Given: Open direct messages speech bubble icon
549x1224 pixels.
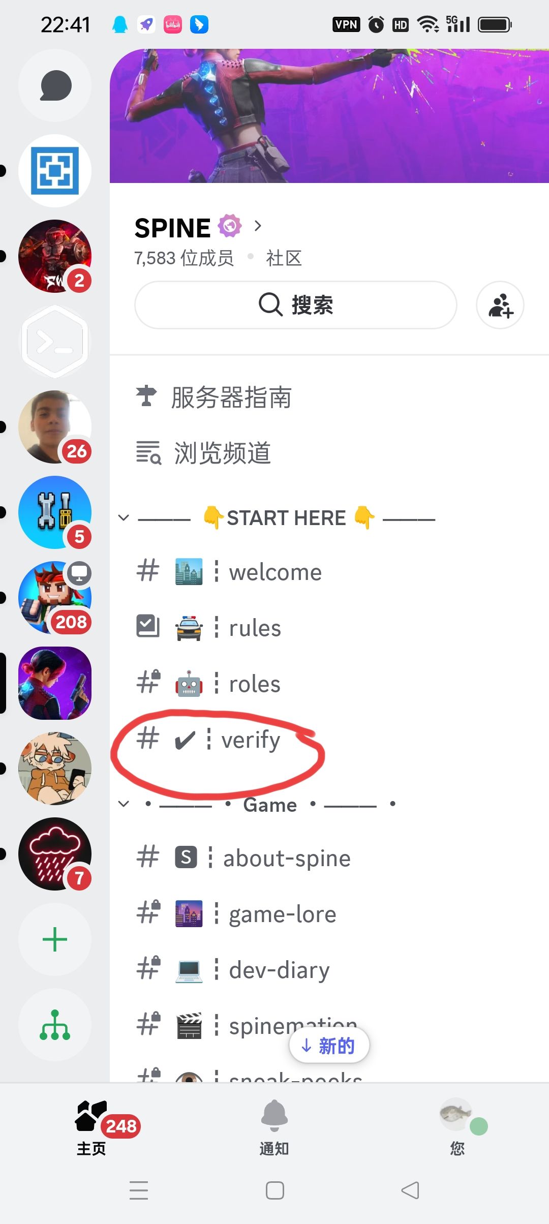Looking at the screenshot, I should (55, 85).
